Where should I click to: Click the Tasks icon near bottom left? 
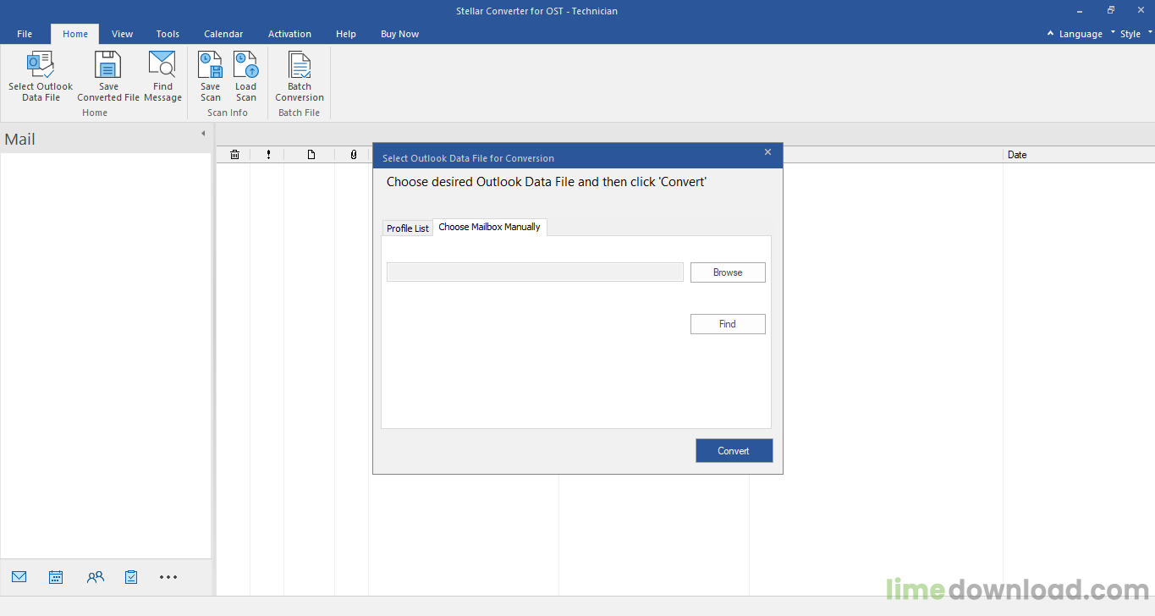[x=131, y=576]
